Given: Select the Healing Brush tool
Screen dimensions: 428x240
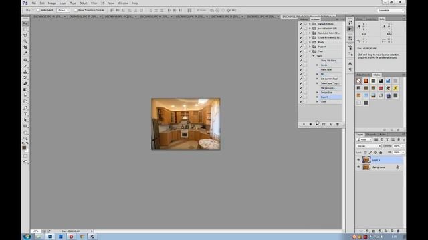Looking at the screenshot, I should (x=25, y=60).
